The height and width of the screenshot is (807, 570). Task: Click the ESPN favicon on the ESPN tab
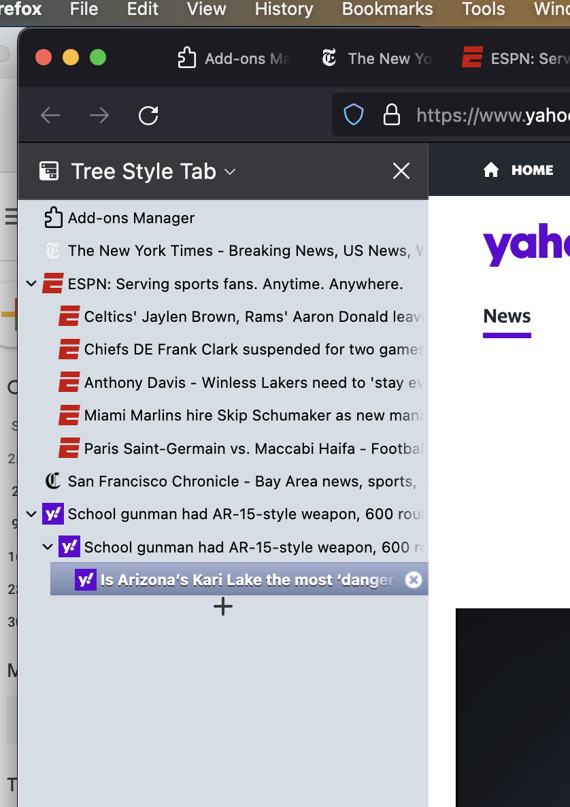(54, 283)
